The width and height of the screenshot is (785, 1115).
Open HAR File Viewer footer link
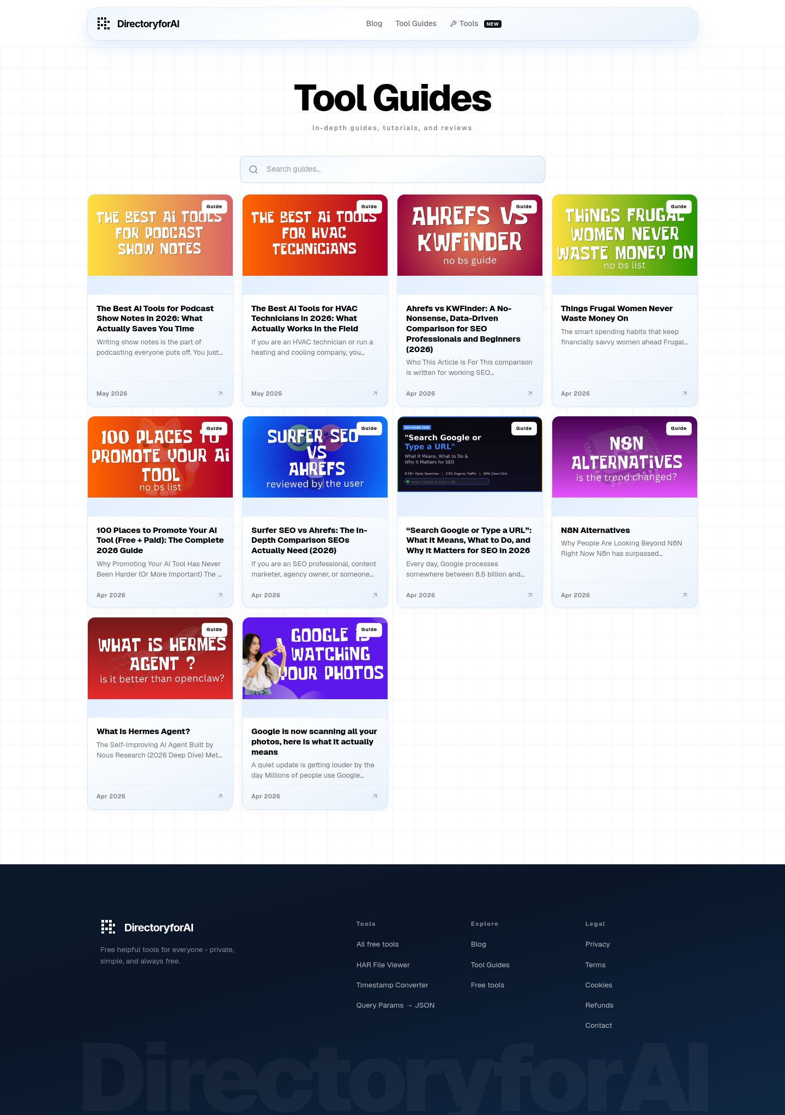[383, 965]
